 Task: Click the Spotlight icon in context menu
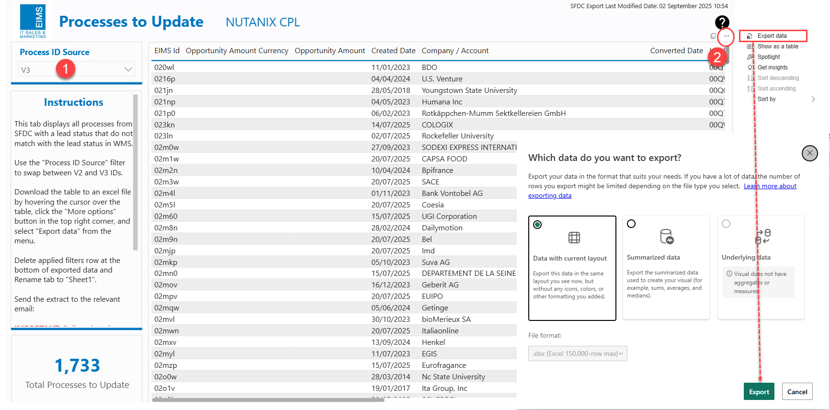click(x=750, y=57)
